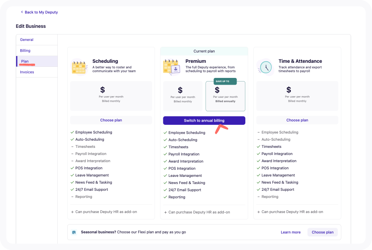Choose the Time & Attendance plan
This screenshot has width=372, height=250.
point(297,120)
